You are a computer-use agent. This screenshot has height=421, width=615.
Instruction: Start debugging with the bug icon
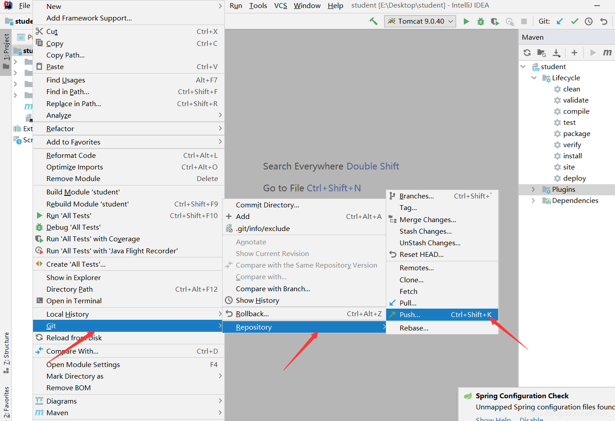(481, 21)
